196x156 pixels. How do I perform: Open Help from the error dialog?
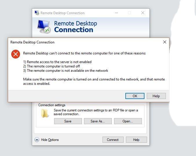pyautogui.click(x=156, y=96)
